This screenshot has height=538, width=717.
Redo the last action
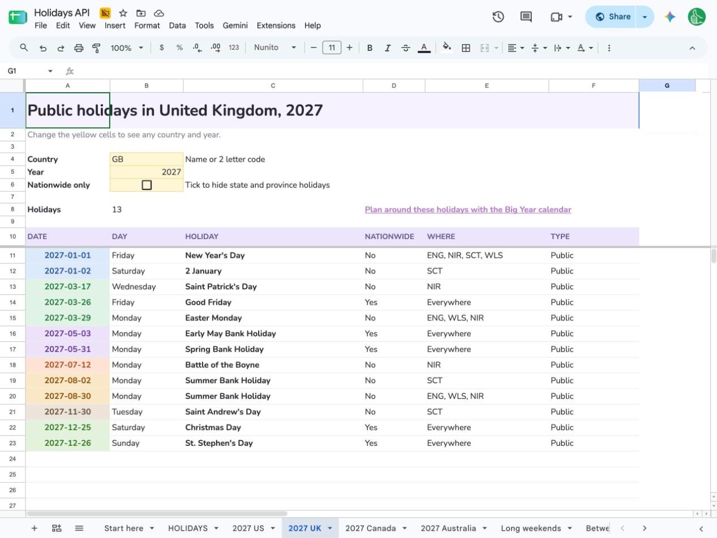click(x=61, y=48)
